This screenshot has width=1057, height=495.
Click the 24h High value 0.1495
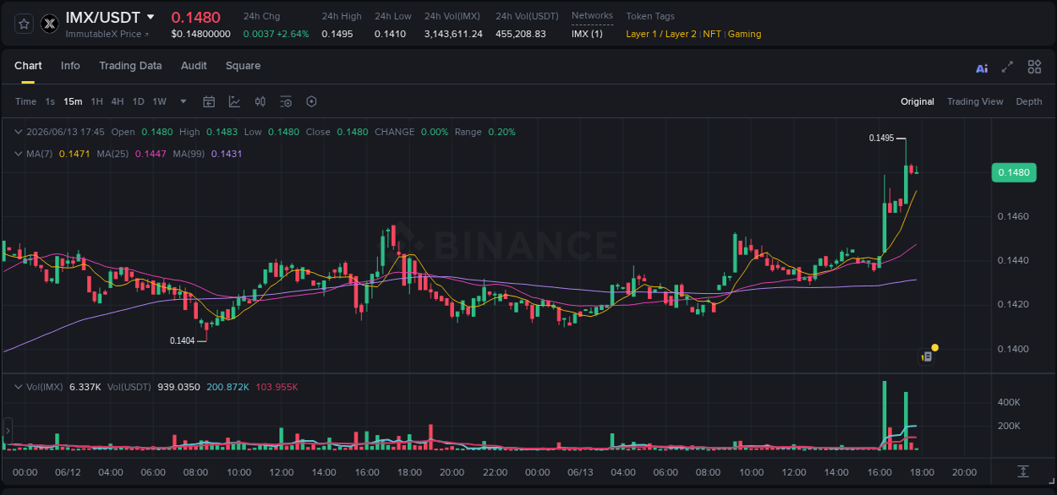coord(337,34)
